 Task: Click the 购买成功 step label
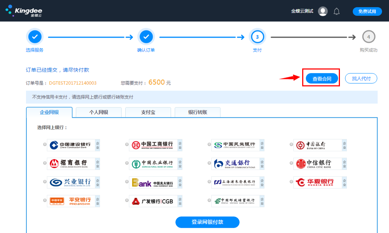[x=368, y=50]
